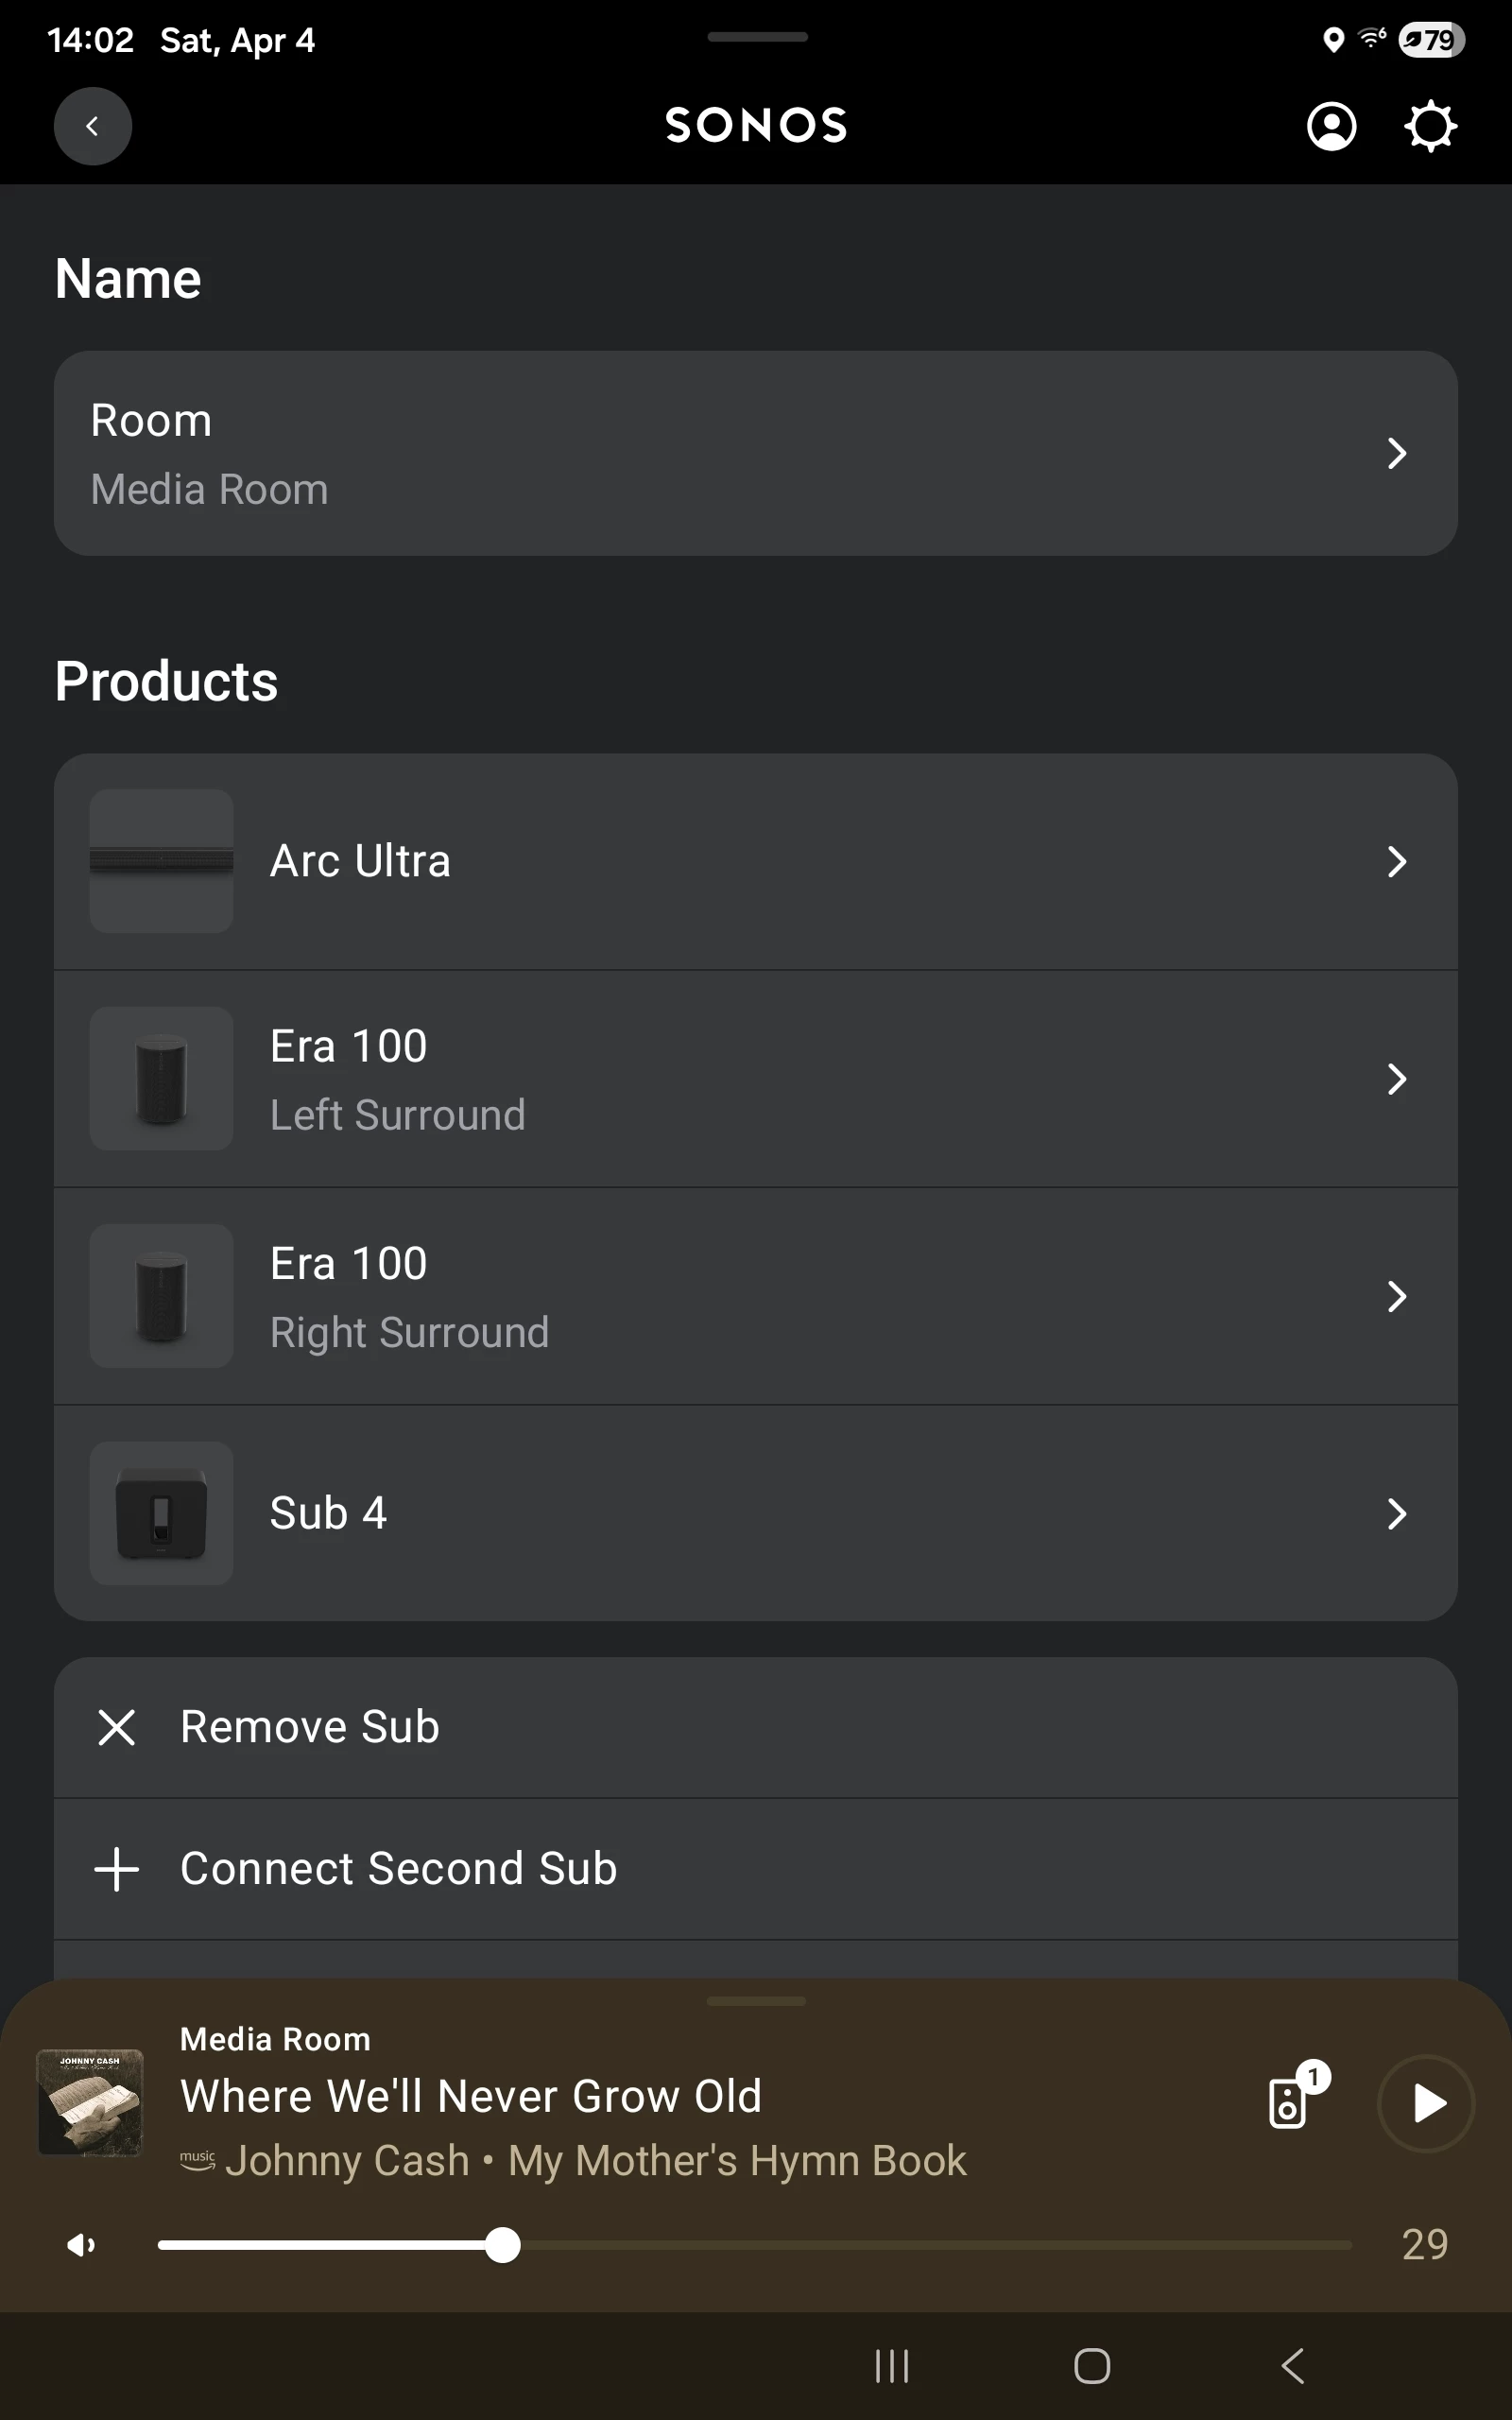The width and height of the screenshot is (1512, 2420).
Task: Select the Connect Second Sub option
Action: (x=398, y=1869)
